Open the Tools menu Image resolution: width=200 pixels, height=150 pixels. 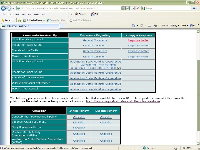[x=36, y=14]
